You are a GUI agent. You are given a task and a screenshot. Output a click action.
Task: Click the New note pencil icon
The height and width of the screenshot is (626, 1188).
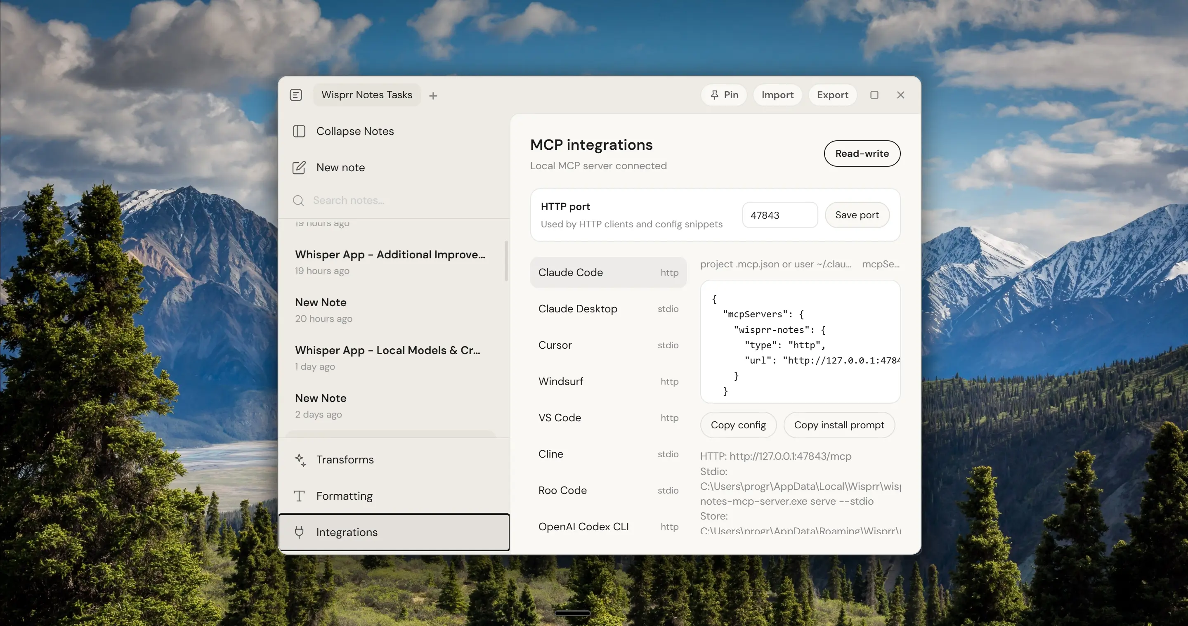299,168
